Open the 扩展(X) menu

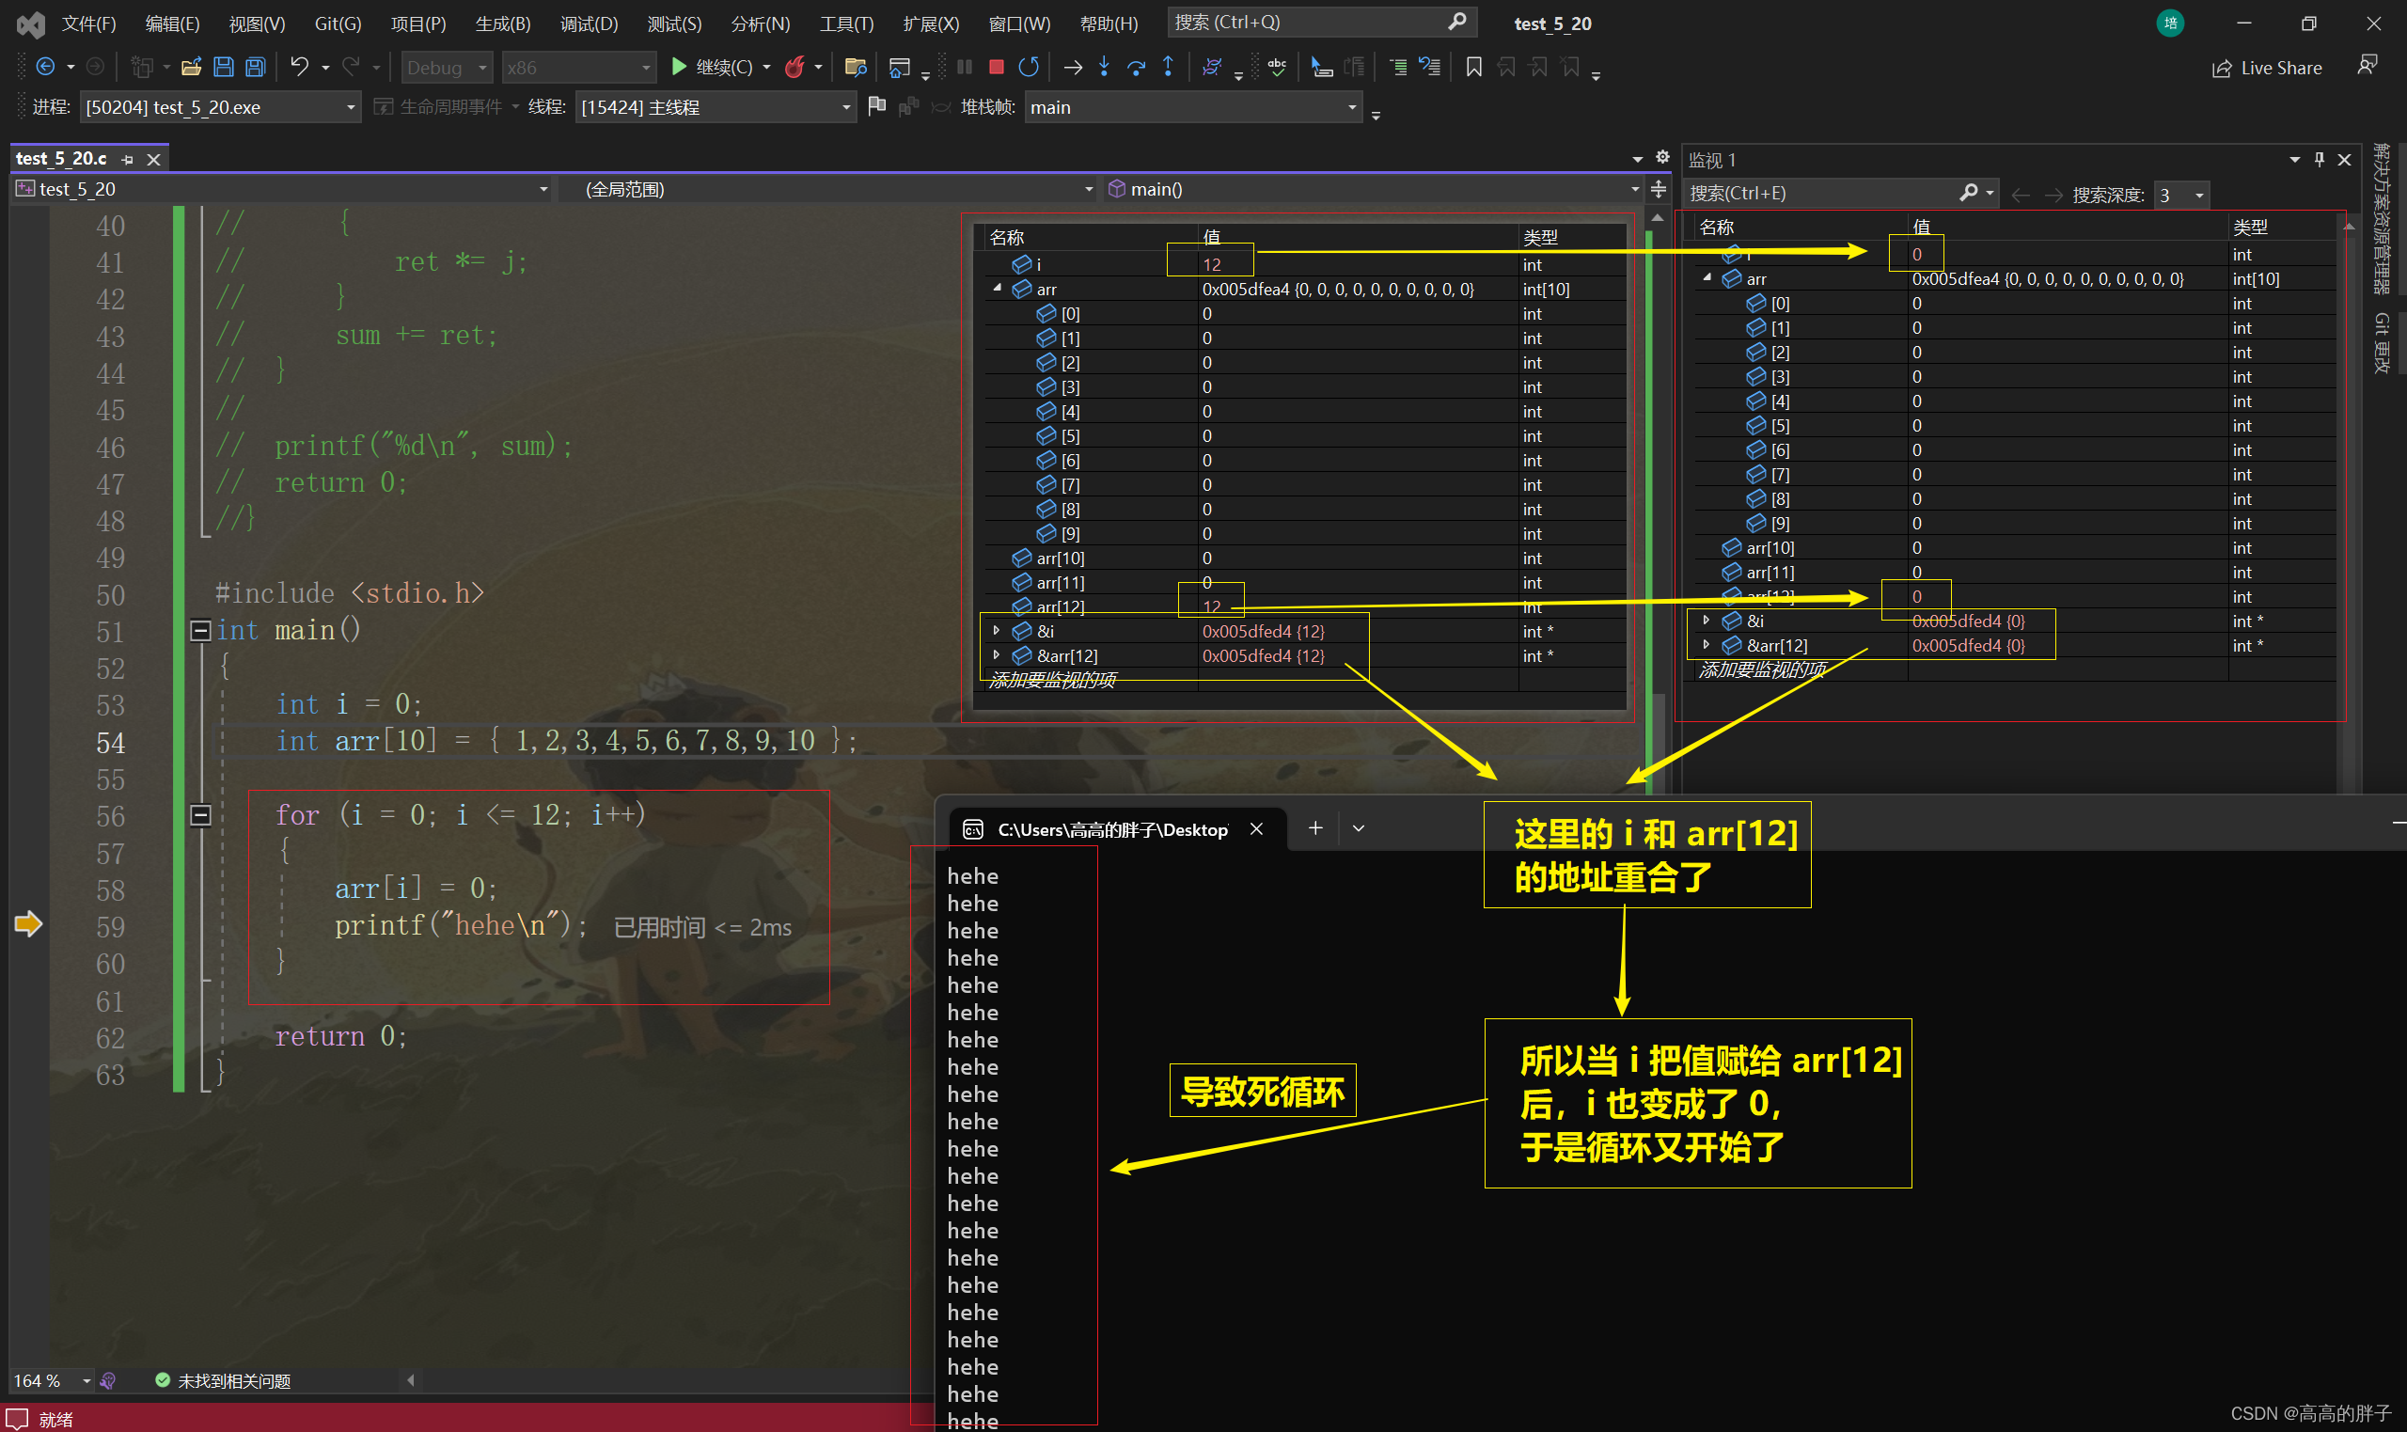tap(931, 24)
